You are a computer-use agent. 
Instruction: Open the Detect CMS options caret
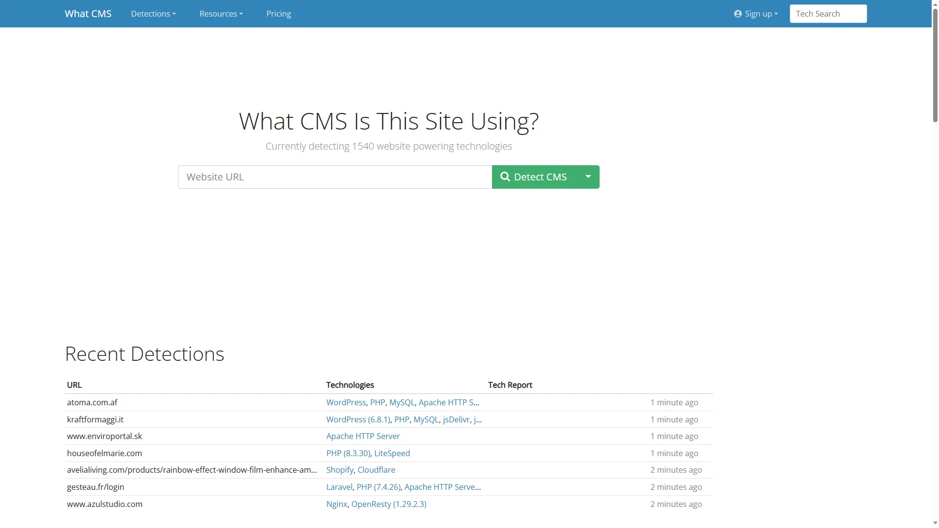588,177
